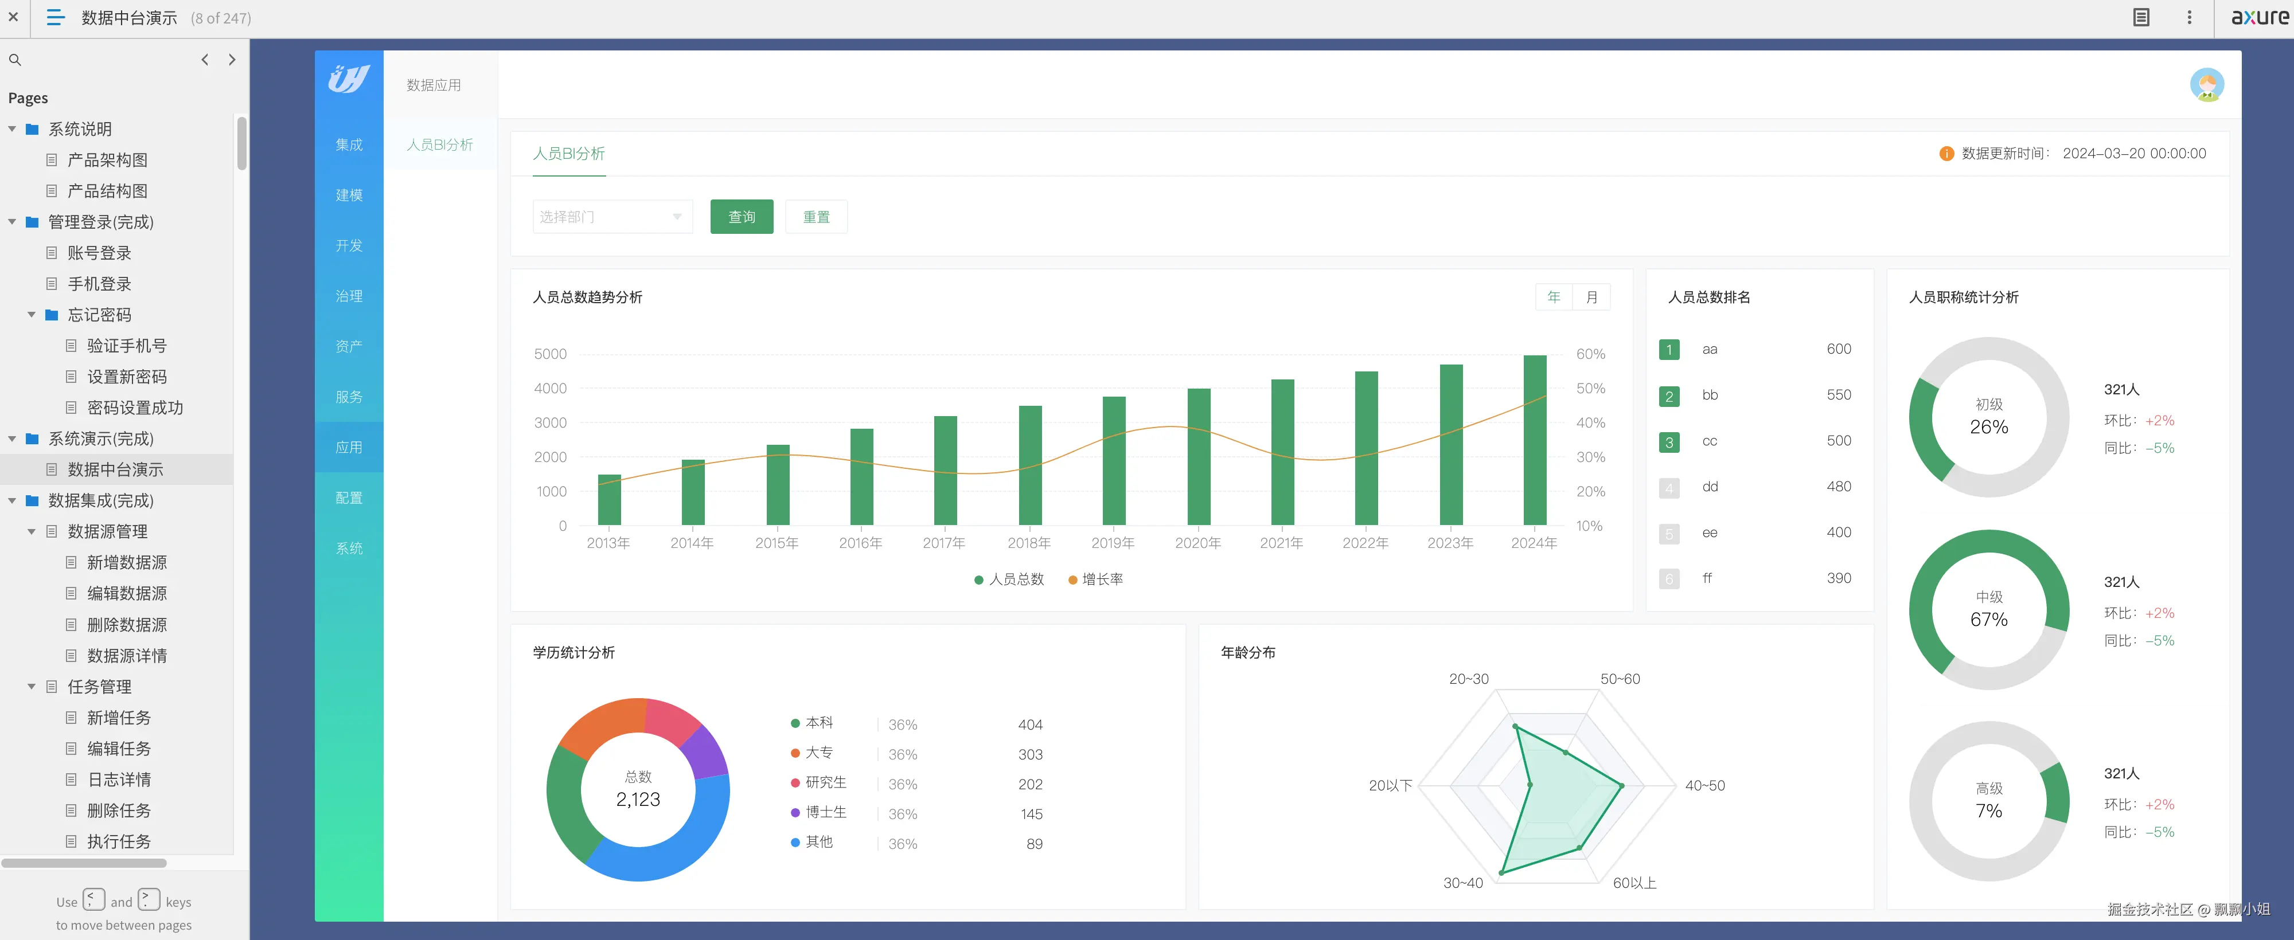This screenshot has height=940, width=2294.
Task: Collapse the 系统说明 folder
Action: click(13, 129)
